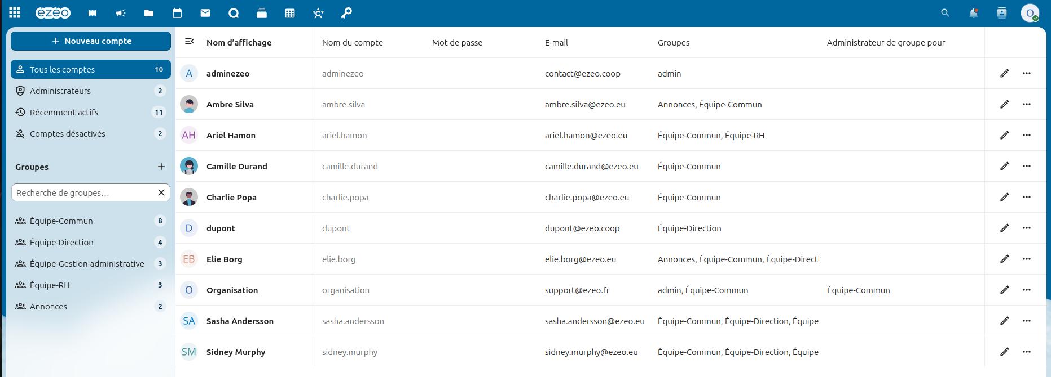Click Ambre Silva's avatar
1051x377 pixels.
(x=189, y=104)
